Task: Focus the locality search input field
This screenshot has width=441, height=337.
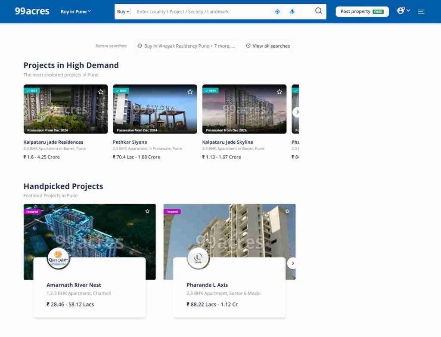Action: [202, 12]
